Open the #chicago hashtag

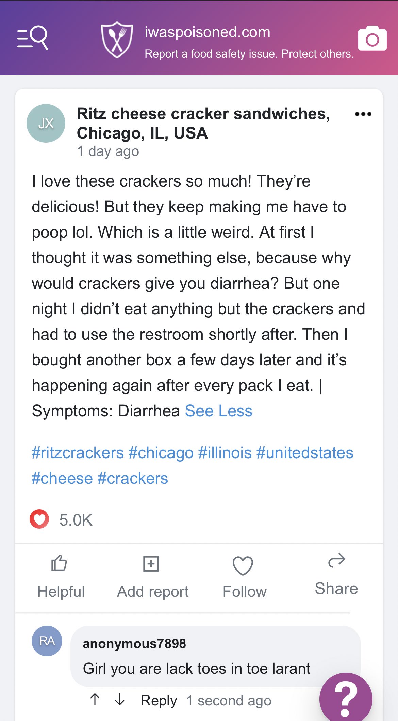click(x=161, y=453)
